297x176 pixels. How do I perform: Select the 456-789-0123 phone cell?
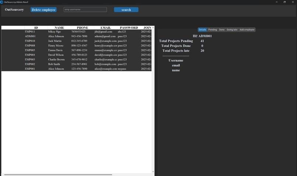click(79, 55)
